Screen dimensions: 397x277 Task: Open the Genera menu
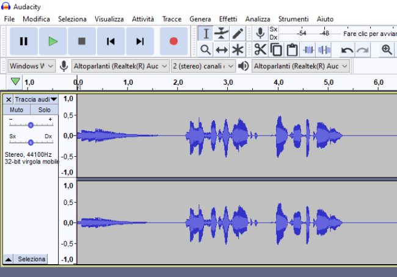click(200, 19)
